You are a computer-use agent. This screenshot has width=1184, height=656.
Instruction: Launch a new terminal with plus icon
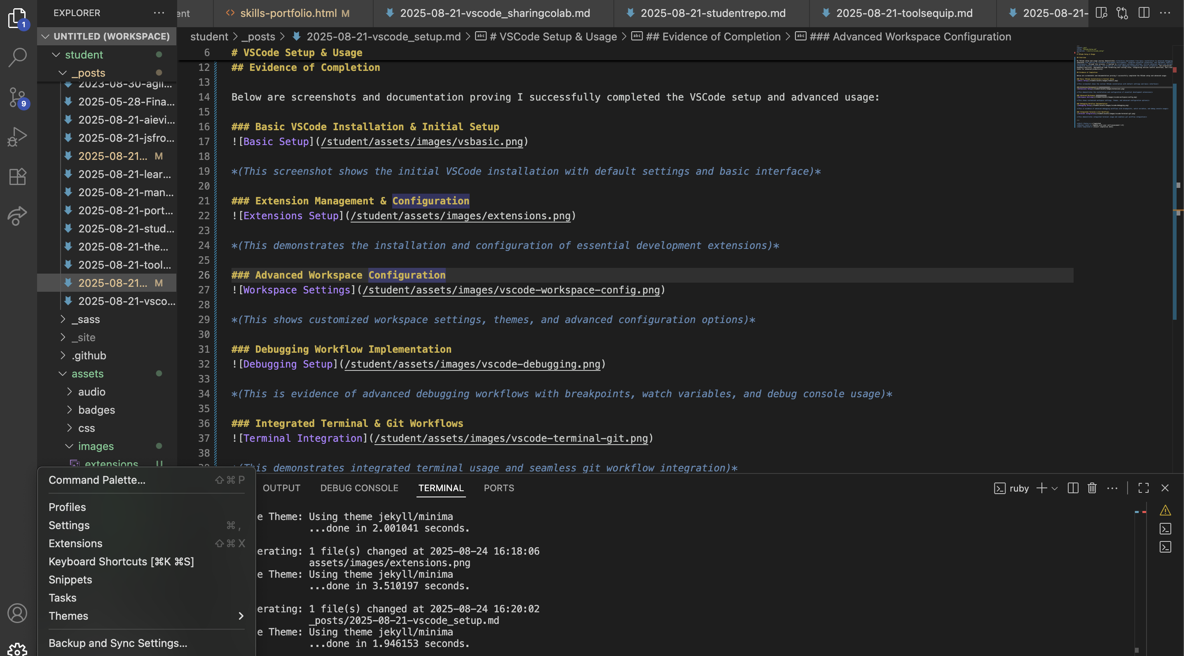click(1042, 488)
